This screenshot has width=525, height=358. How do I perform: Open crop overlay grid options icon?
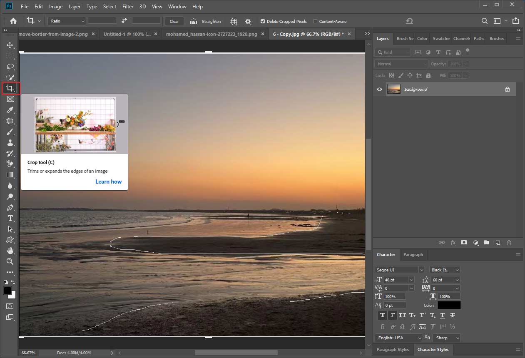click(x=234, y=21)
